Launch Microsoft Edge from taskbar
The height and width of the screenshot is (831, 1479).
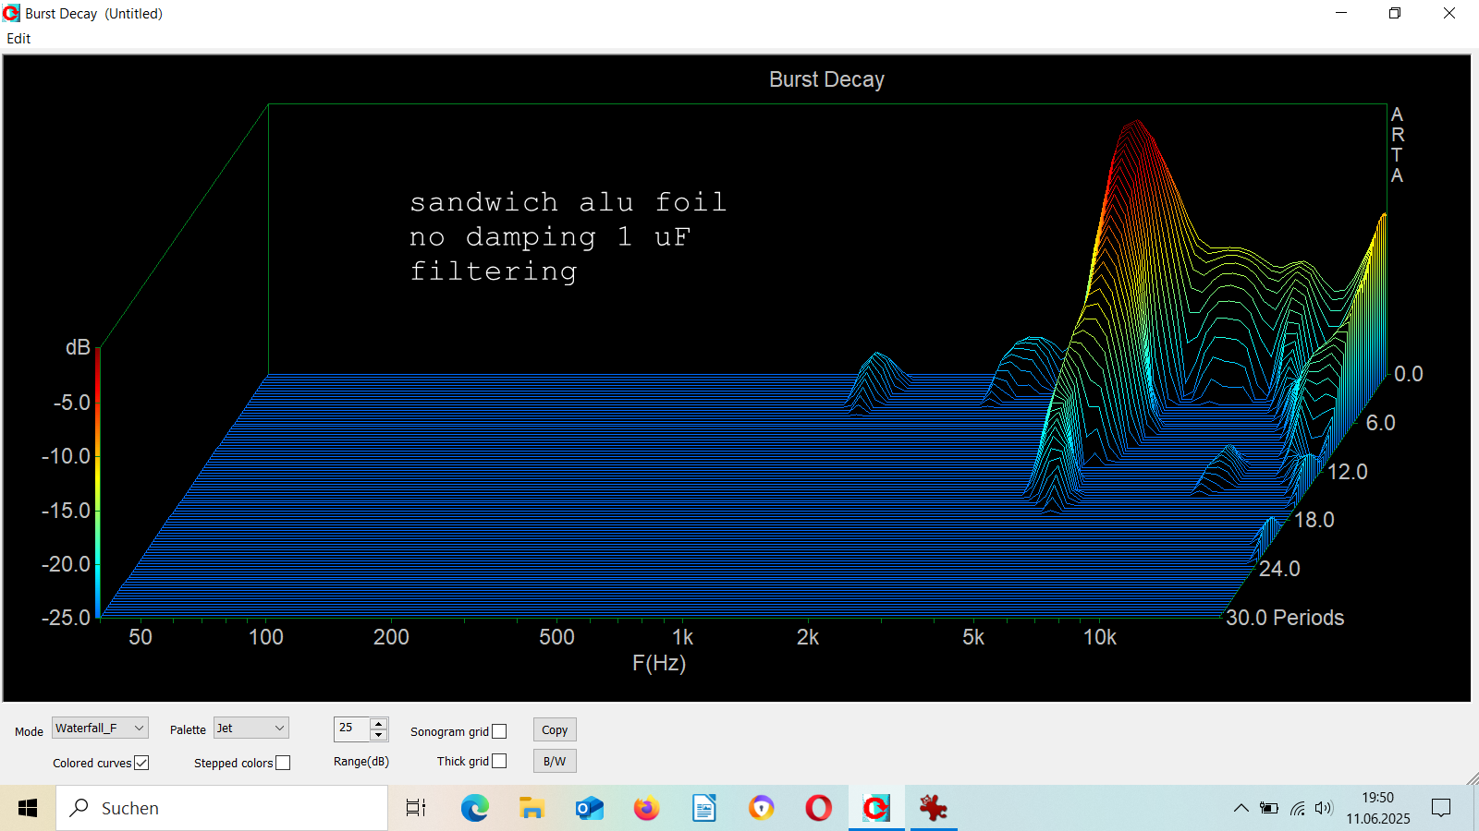[x=474, y=808]
